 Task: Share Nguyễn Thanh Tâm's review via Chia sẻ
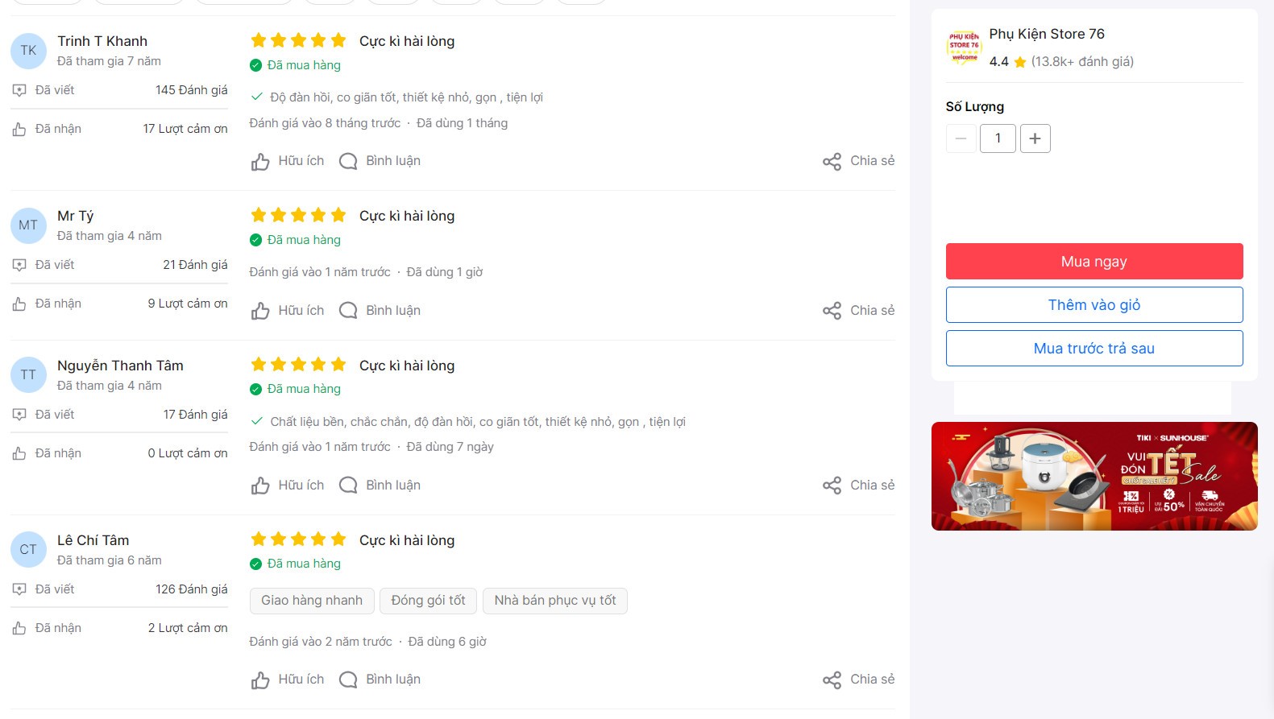coord(858,486)
